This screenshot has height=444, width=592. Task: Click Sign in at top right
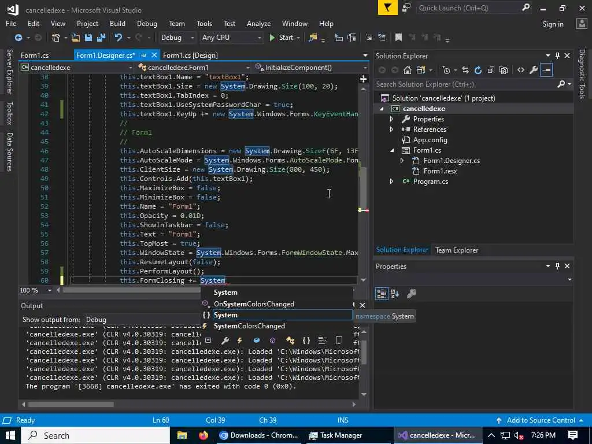coord(553,24)
